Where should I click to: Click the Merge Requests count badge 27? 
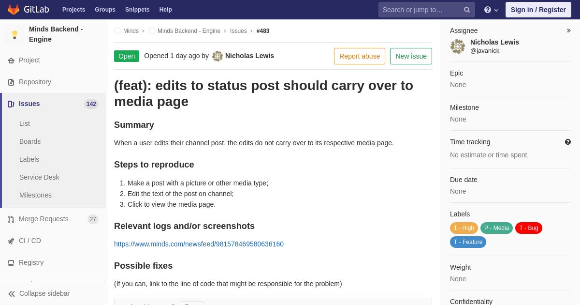(93, 219)
